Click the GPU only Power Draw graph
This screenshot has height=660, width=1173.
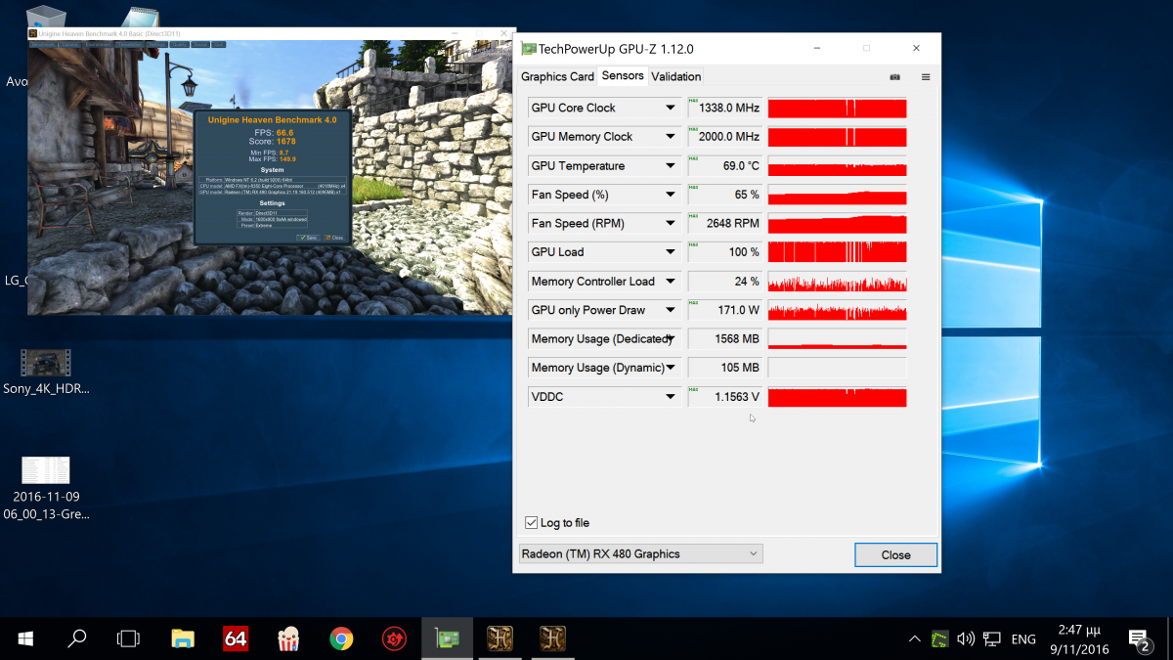[837, 310]
